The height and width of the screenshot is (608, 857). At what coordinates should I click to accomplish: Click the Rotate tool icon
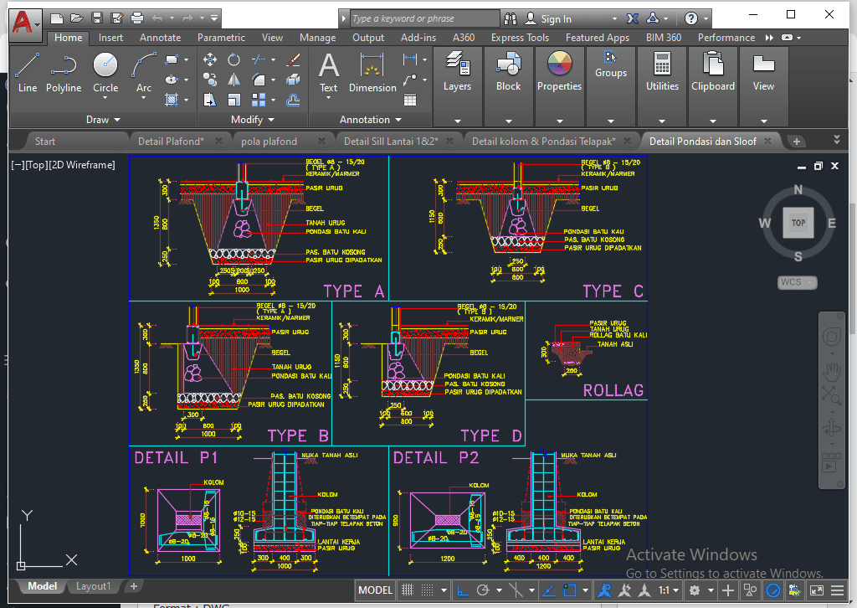[x=234, y=59]
